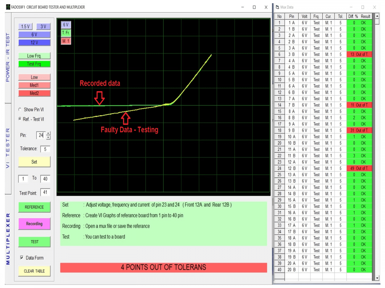The height and width of the screenshot is (288, 385).
Task: Decrease the Pin number with down arrow
Action: pyautogui.click(x=48, y=137)
